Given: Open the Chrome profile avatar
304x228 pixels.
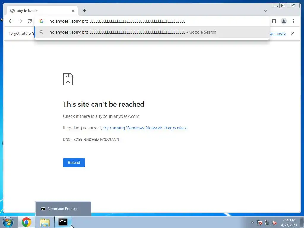Looking at the screenshot, I should [284, 21].
